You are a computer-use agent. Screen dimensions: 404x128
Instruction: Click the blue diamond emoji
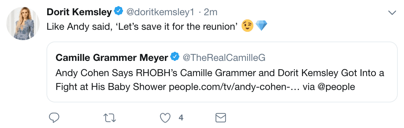(261, 26)
